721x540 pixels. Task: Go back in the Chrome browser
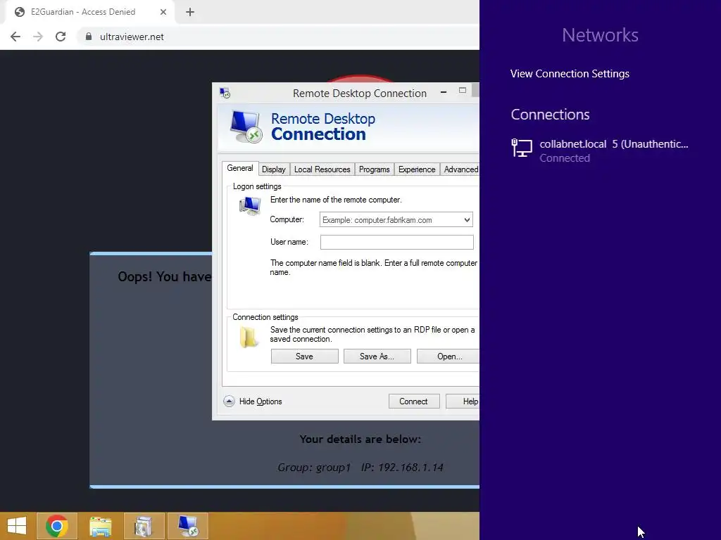pyautogui.click(x=15, y=37)
